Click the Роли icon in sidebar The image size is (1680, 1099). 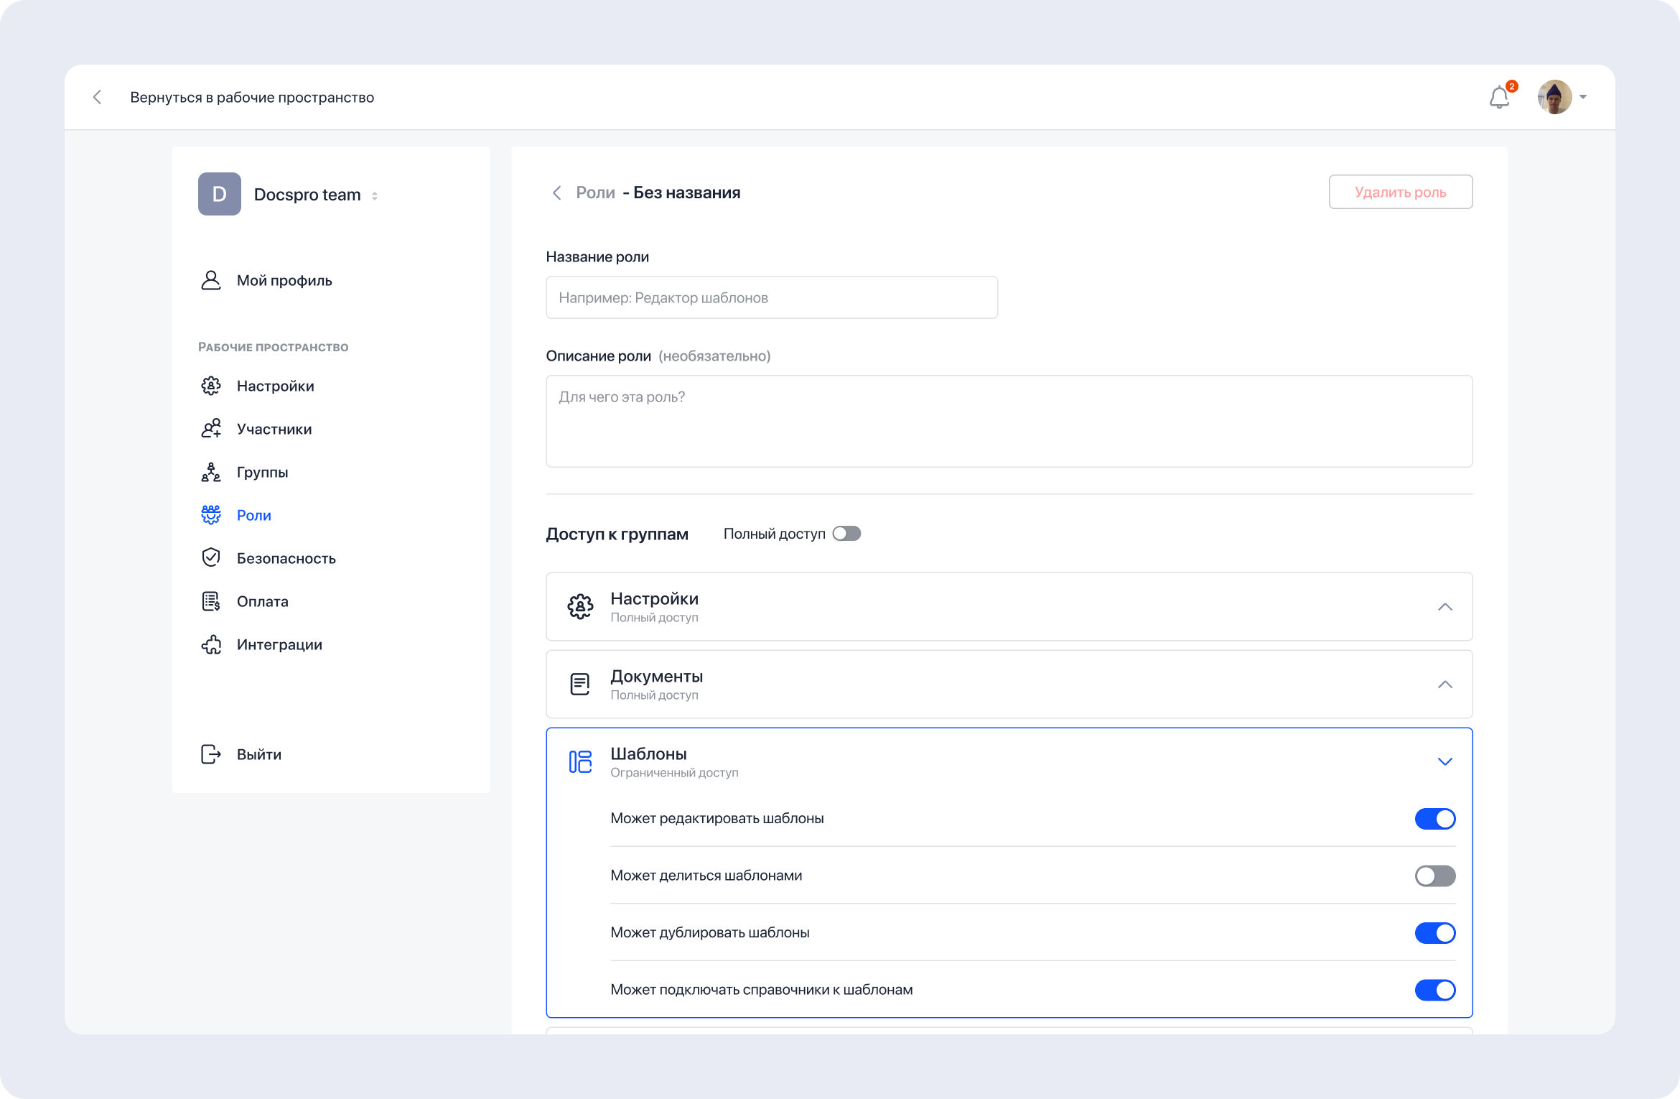pyautogui.click(x=211, y=515)
